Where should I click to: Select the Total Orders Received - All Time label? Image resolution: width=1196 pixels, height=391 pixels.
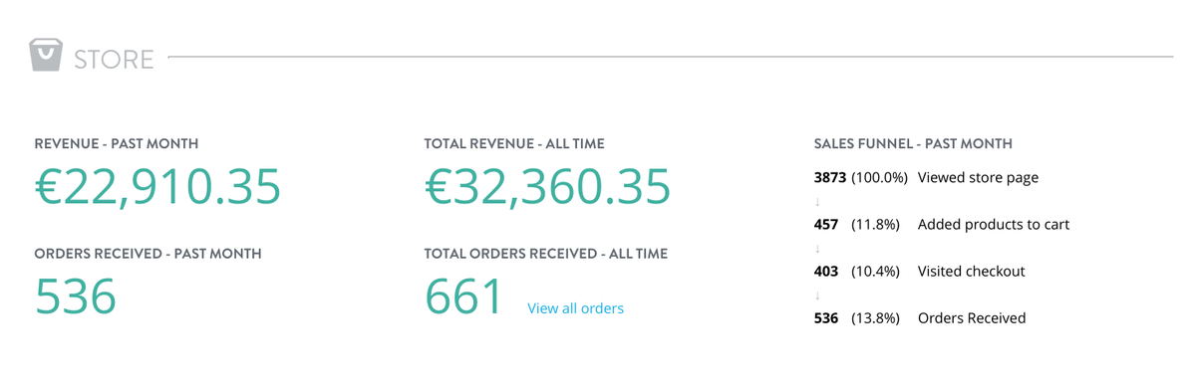coord(546,254)
